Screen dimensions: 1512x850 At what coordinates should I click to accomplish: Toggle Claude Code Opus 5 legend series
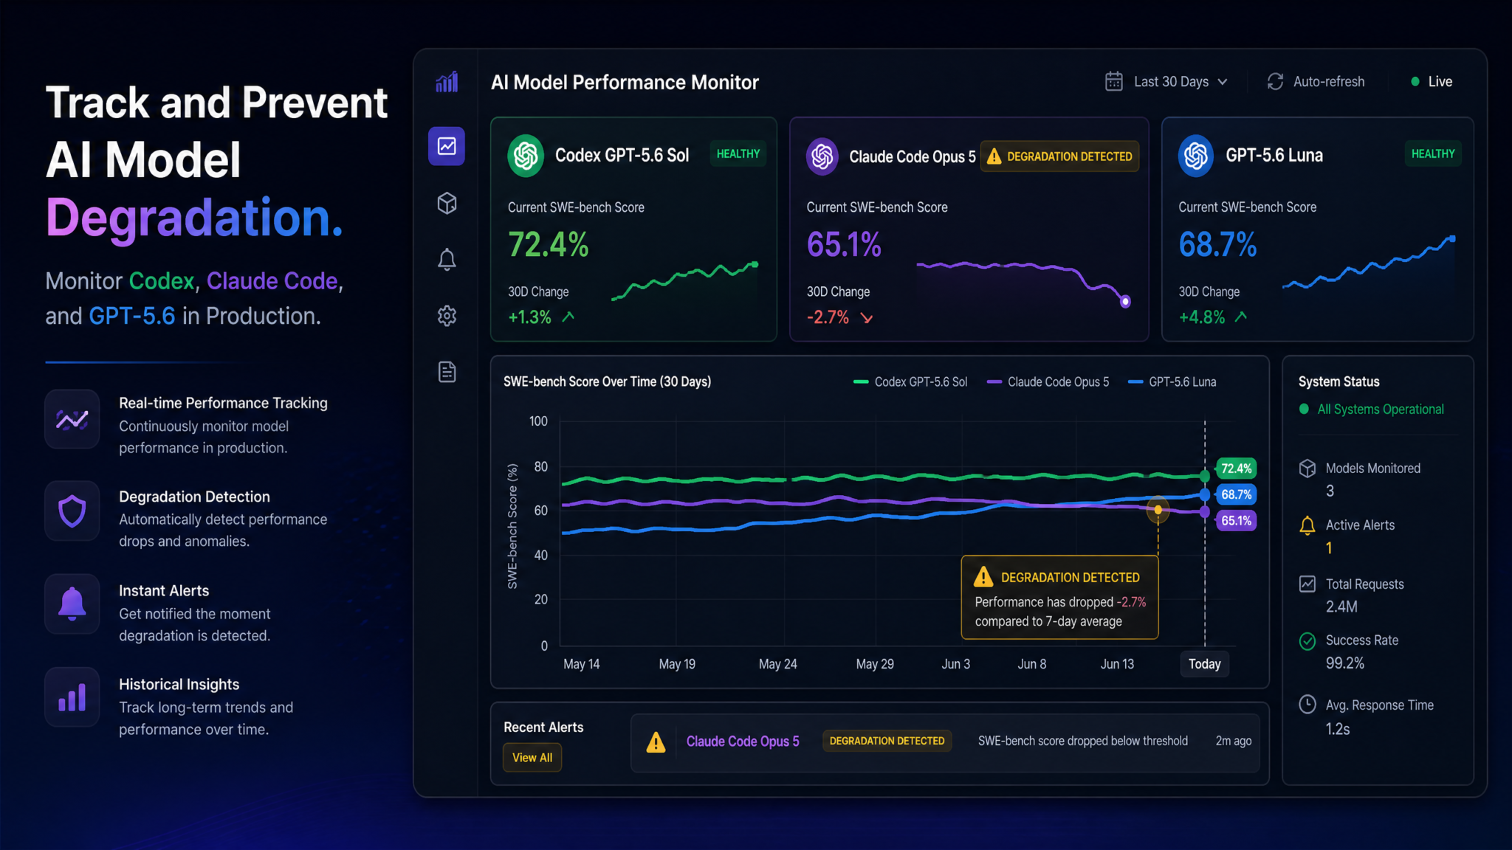point(1048,382)
